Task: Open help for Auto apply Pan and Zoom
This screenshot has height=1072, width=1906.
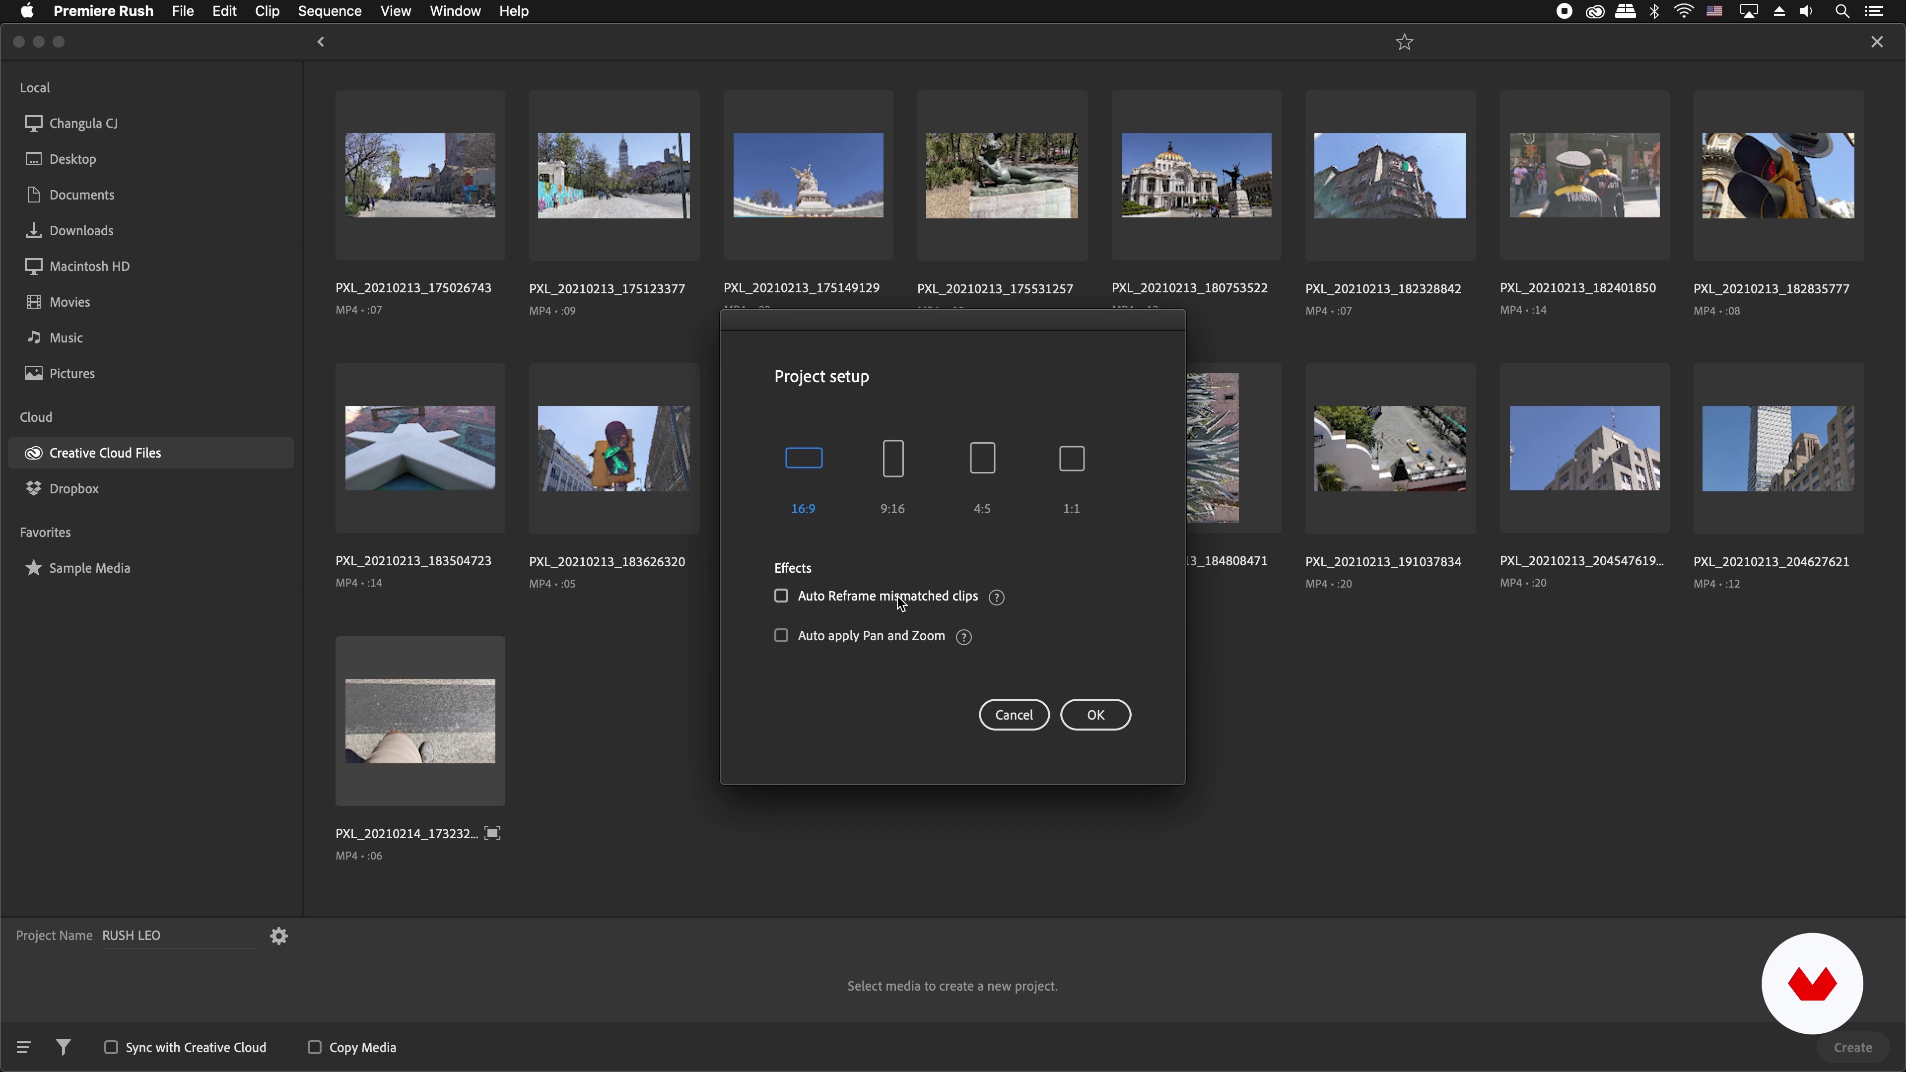Action: coord(963,637)
